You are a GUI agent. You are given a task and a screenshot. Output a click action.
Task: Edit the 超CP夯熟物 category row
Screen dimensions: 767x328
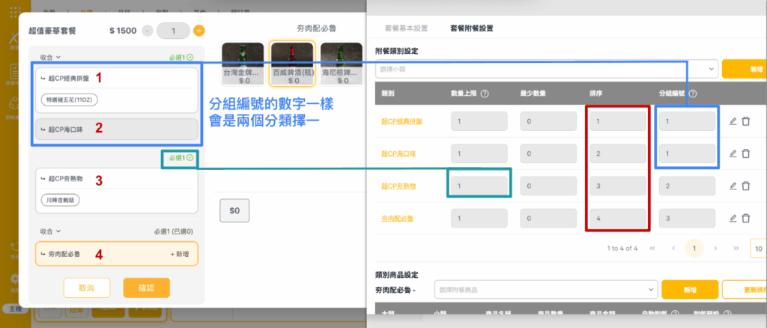pos(733,186)
